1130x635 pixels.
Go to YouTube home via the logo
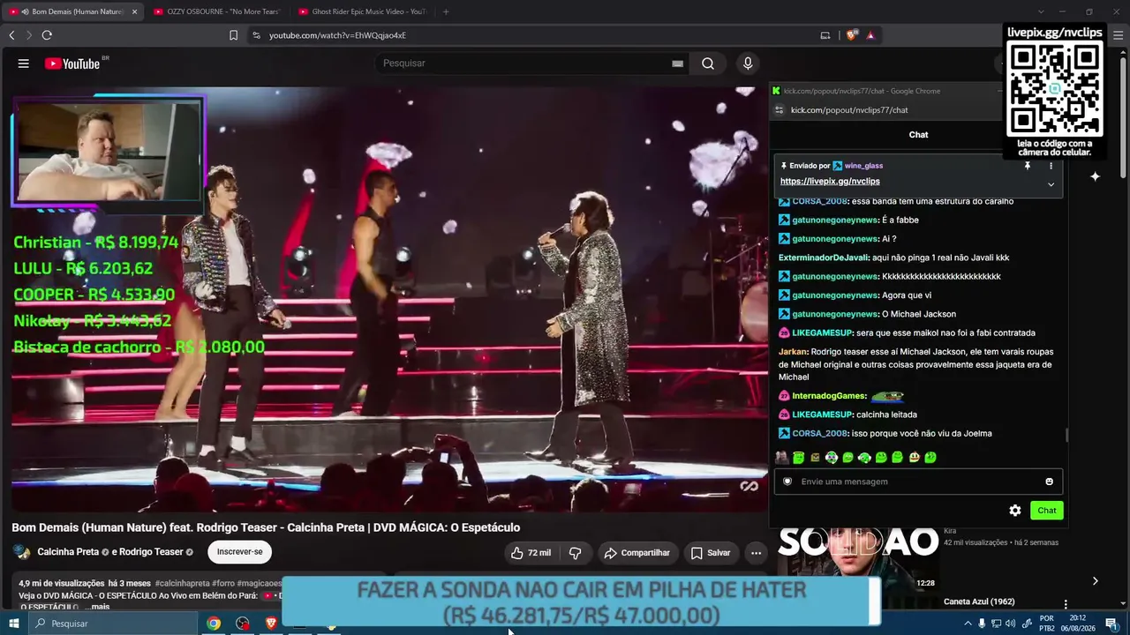[x=72, y=63]
